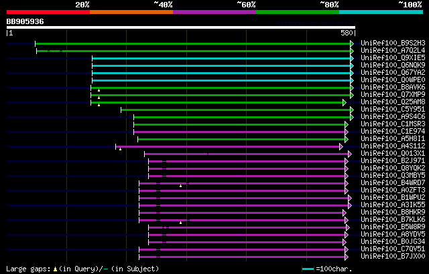Open the UniRef100_C5Y951 label

click(x=393, y=110)
